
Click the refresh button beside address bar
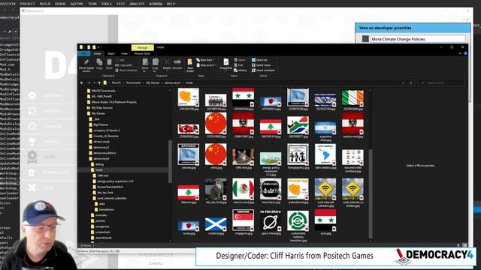(411, 83)
